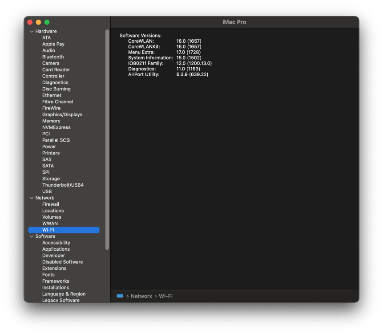
Task: Open the PCI item
Action: coord(46,134)
